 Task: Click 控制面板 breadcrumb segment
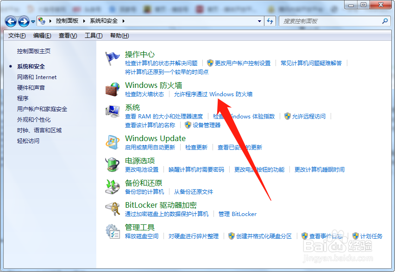tap(67, 21)
